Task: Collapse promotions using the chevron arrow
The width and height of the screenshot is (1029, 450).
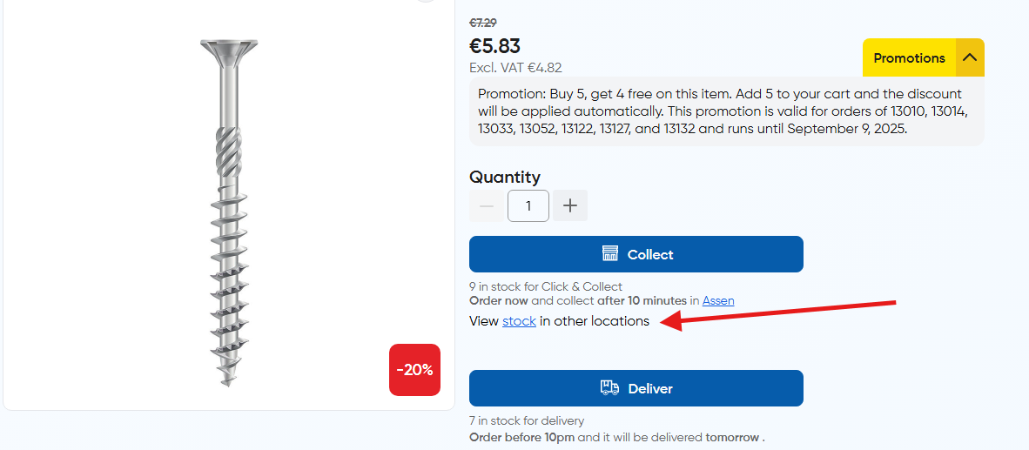Action: (x=970, y=58)
